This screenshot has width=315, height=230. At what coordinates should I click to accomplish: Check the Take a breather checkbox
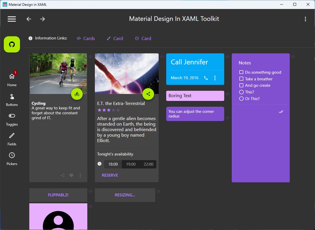coord(241,79)
